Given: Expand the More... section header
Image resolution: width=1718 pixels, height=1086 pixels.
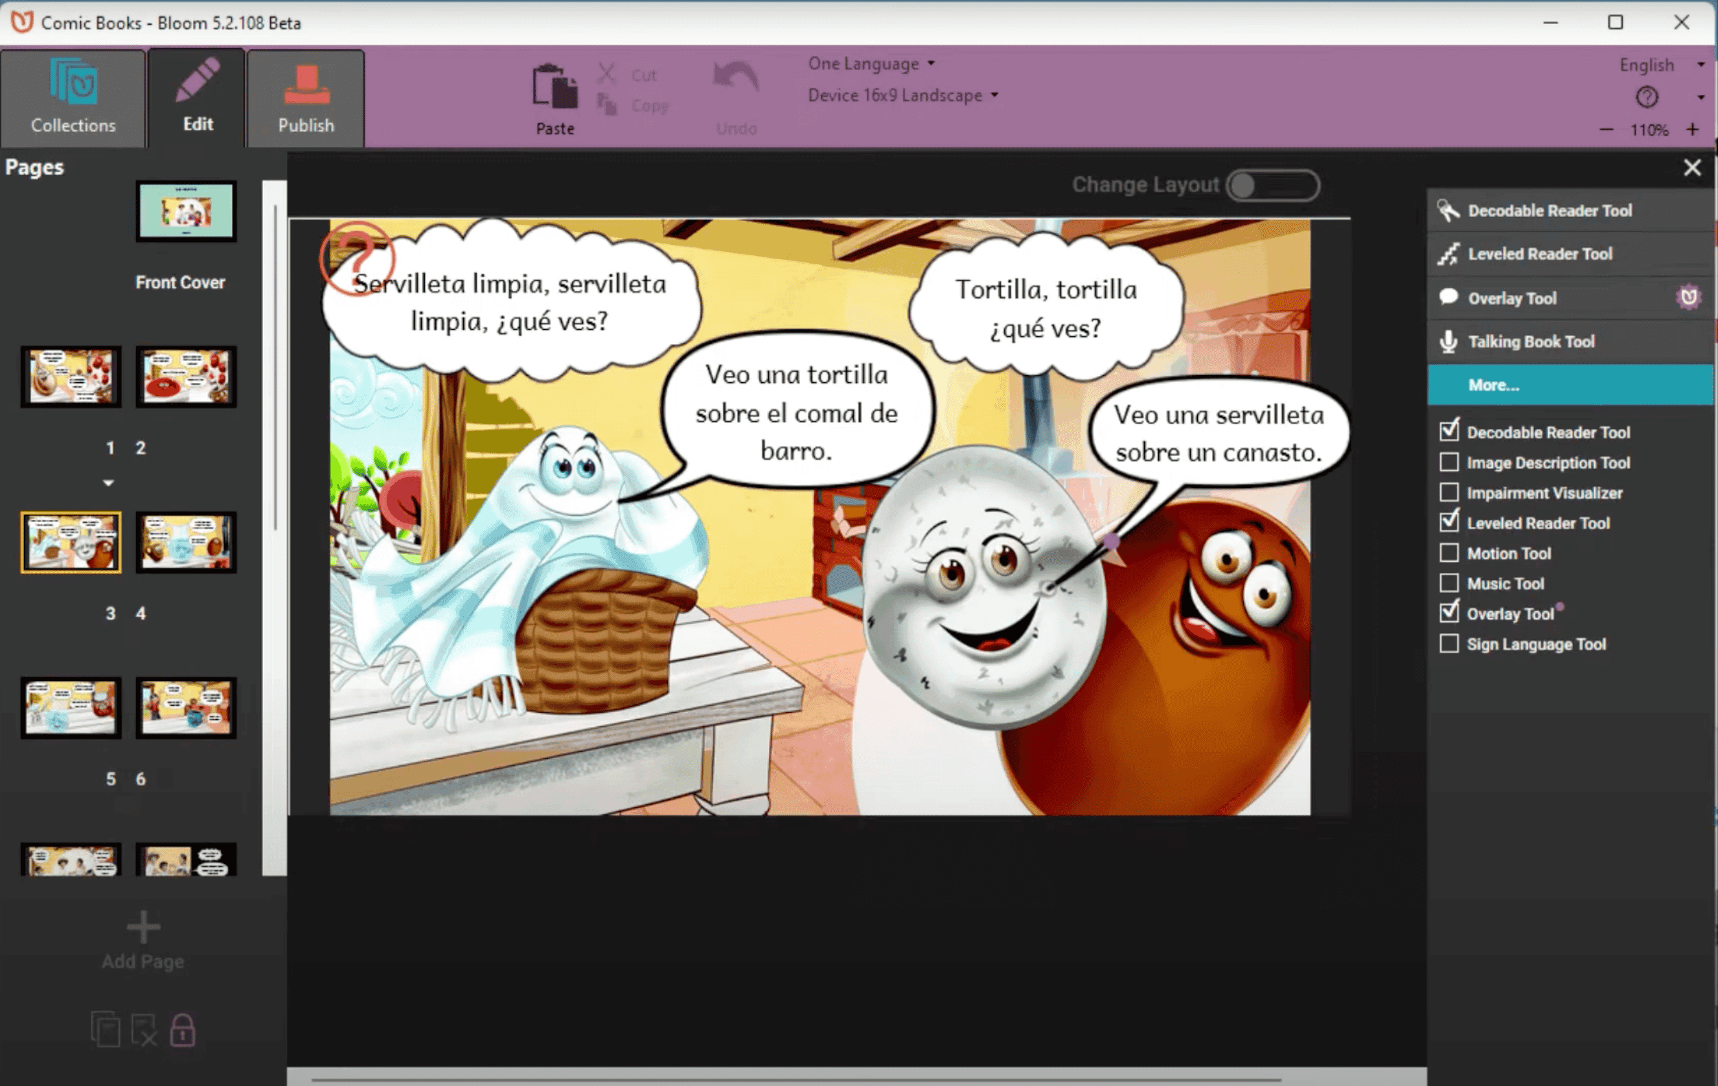Looking at the screenshot, I should 1570,386.
